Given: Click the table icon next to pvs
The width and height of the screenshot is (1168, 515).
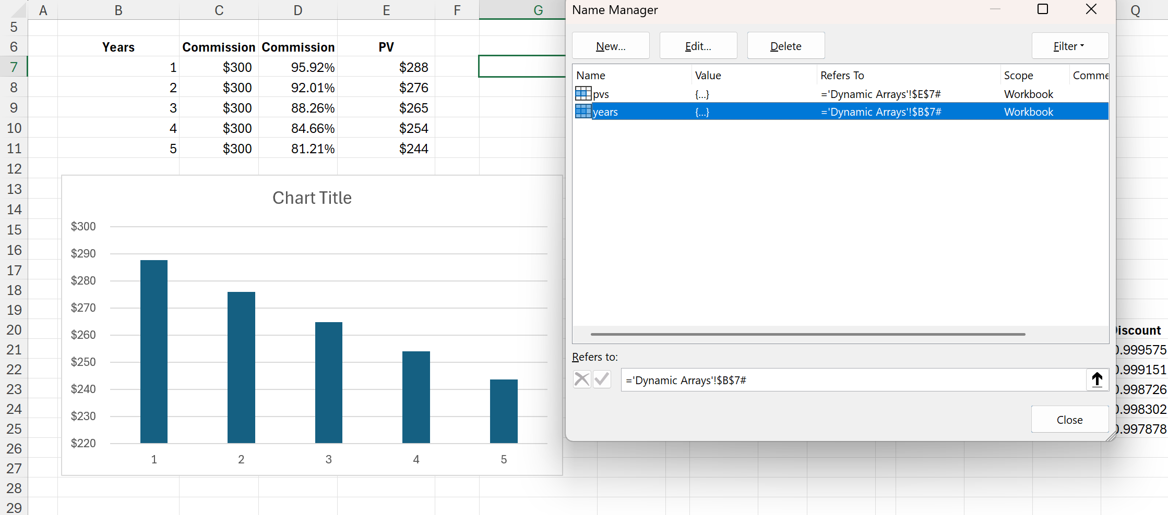Looking at the screenshot, I should pos(583,94).
